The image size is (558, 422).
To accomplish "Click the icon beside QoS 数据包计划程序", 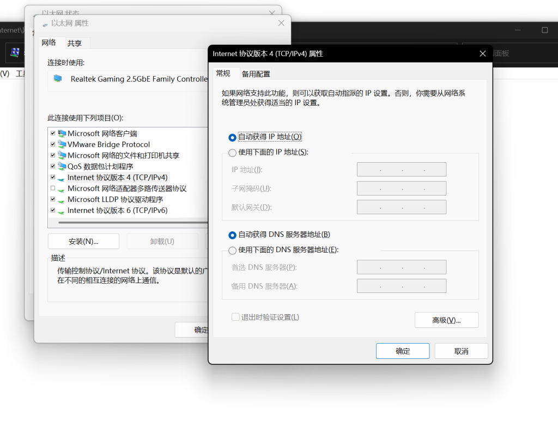I will [62, 166].
